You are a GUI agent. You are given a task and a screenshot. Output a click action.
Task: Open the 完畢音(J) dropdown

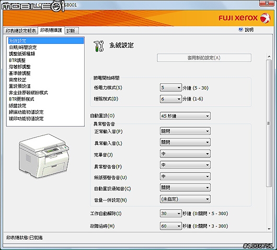185,154
